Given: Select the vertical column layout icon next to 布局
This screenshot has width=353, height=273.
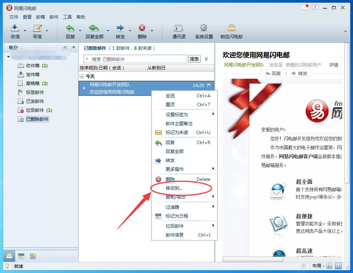Looking at the screenshot, I should [338, 266].
